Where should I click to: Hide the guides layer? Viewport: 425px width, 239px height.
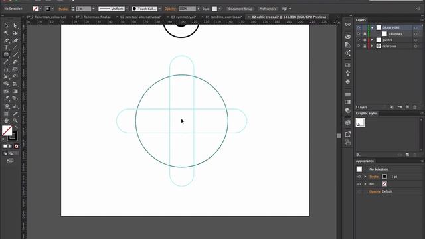359,40
